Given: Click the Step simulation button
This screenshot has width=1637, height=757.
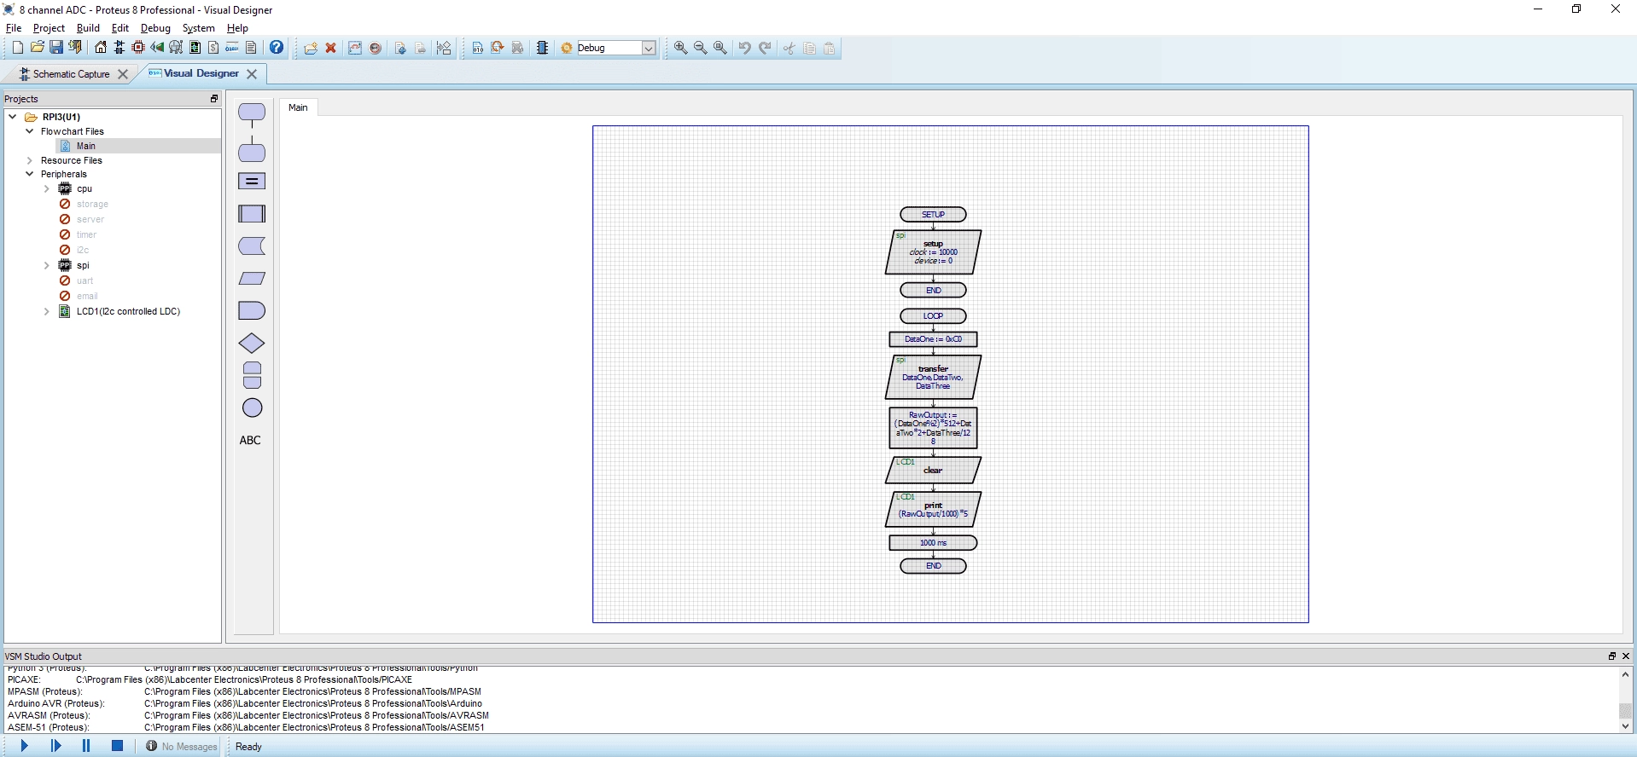Looking at the screenshot, I should click(x=56, y=746).
